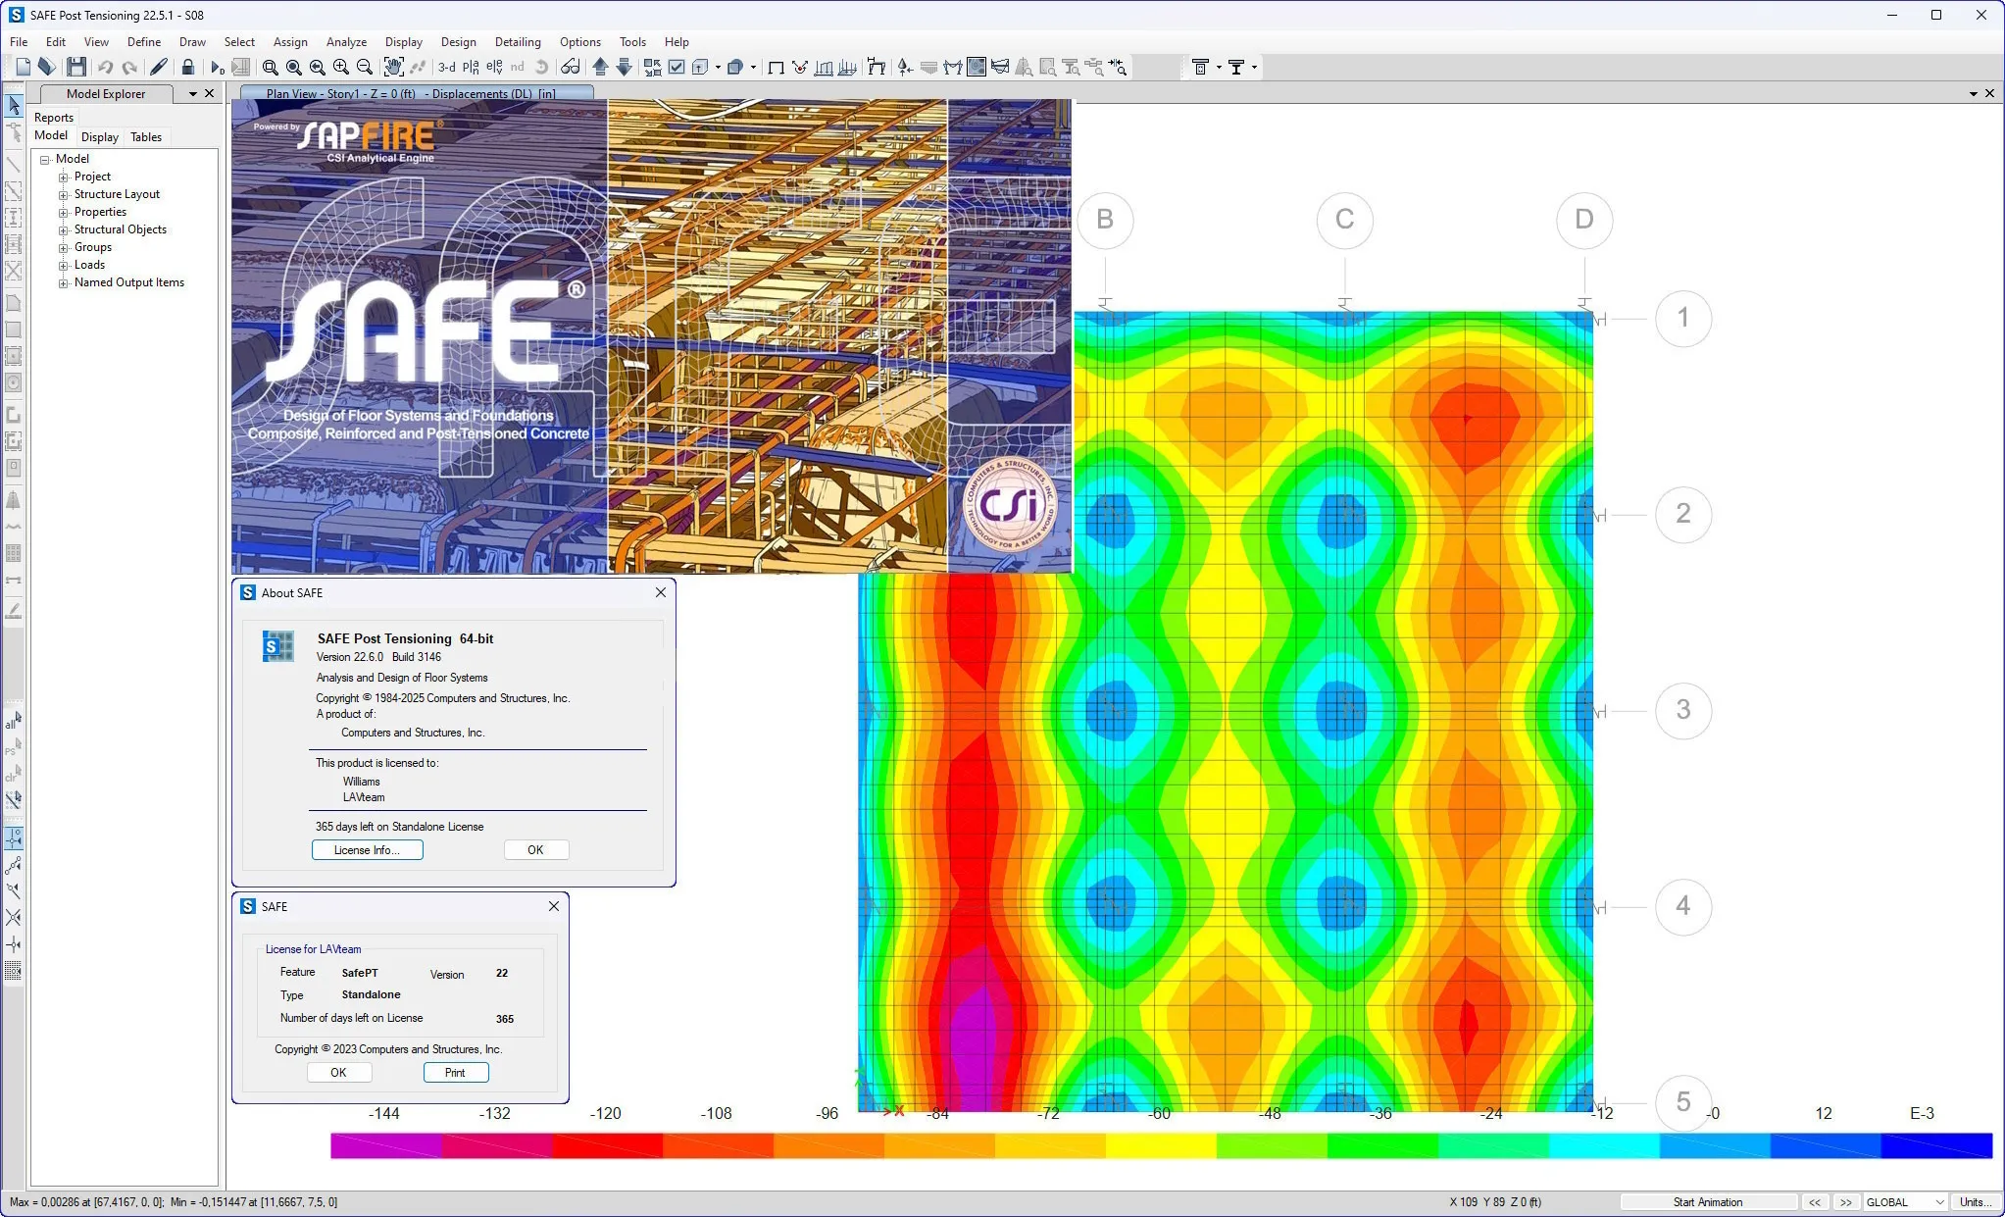Open the Tools menu
Screen dimensions: 2005x1217
[632, 42]
